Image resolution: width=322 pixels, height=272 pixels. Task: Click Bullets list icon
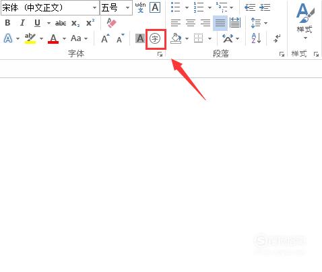pos(175,7)
